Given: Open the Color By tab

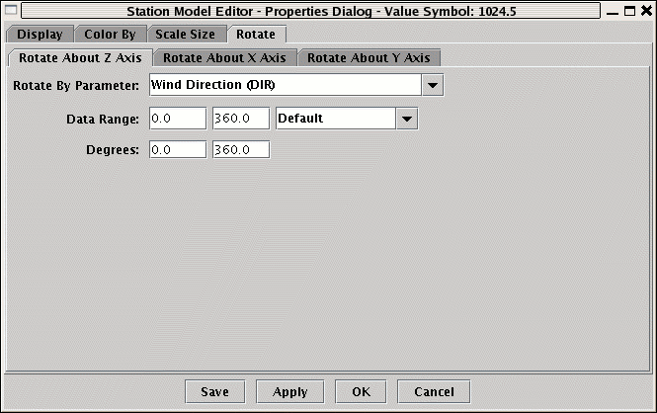Looking at the screenshot, I should tap(108, 35).
